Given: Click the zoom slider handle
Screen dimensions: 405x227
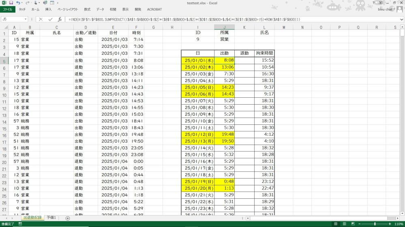Looking at the screenshot, I should click(x=375, y=224).
